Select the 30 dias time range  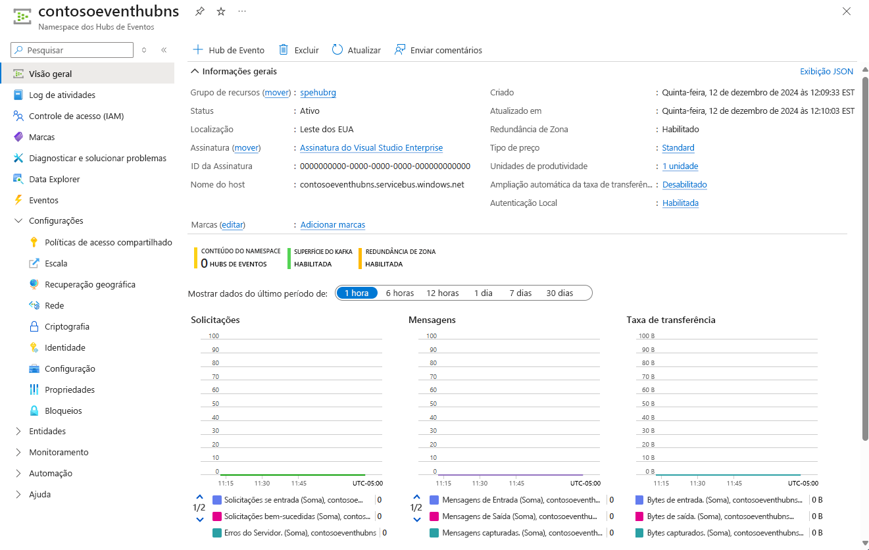pos(559,293)
